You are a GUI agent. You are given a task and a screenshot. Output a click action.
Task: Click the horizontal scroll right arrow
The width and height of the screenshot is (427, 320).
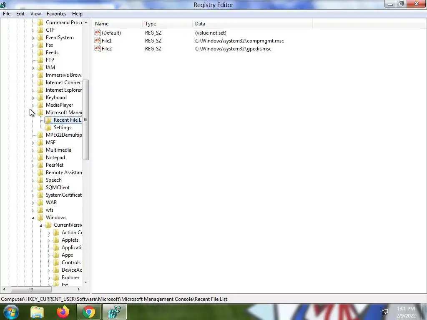tap(78, 289)
